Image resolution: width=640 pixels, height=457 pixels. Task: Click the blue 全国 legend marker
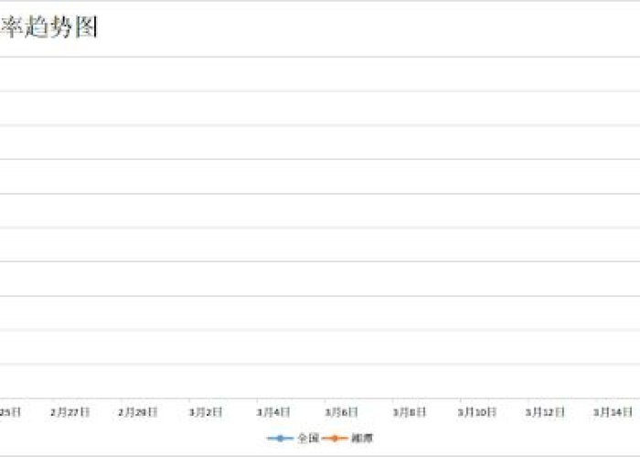(280, 439)
